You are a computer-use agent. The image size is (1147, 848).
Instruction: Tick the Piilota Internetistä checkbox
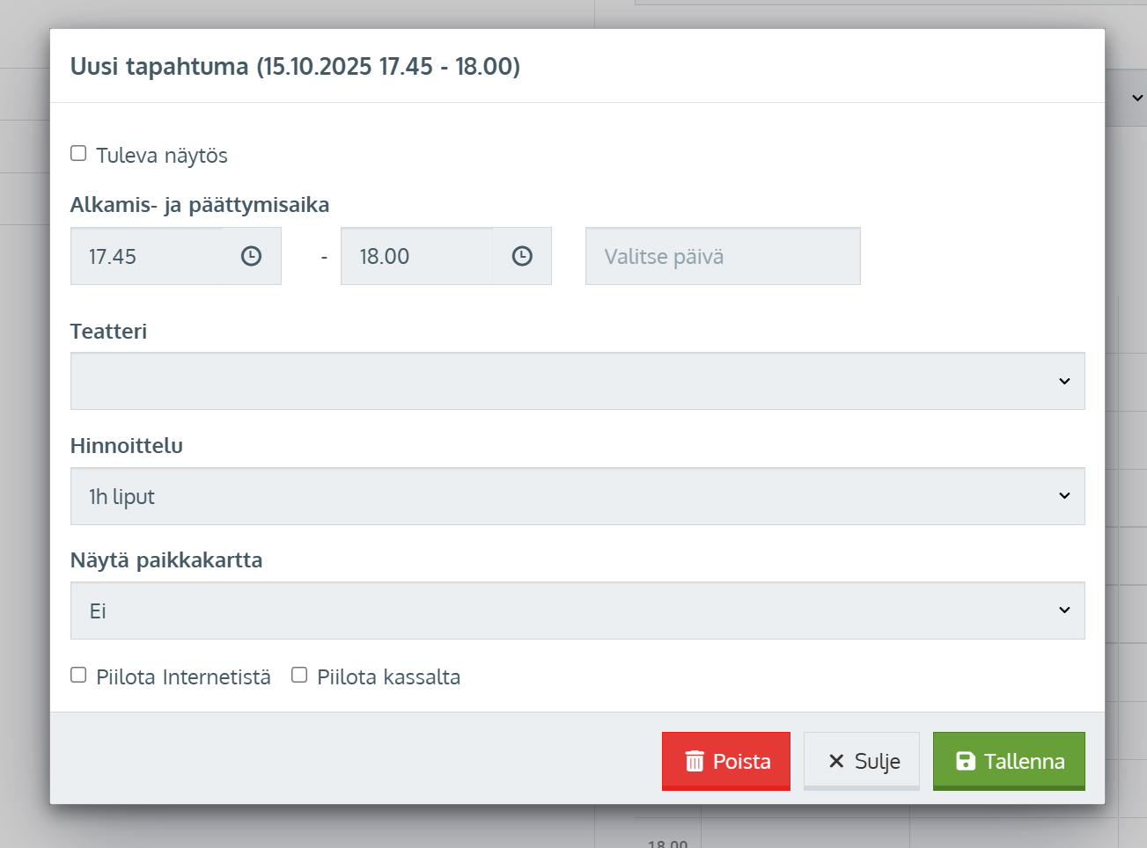point(78,675)
